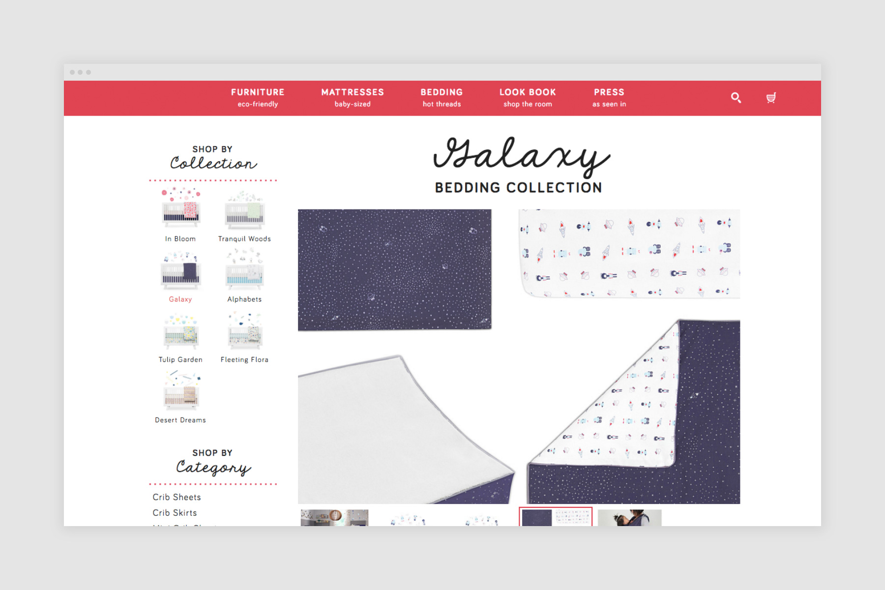Open the search magnifier icon
This screenshot has width=885, height=590.
click(736, 97)
